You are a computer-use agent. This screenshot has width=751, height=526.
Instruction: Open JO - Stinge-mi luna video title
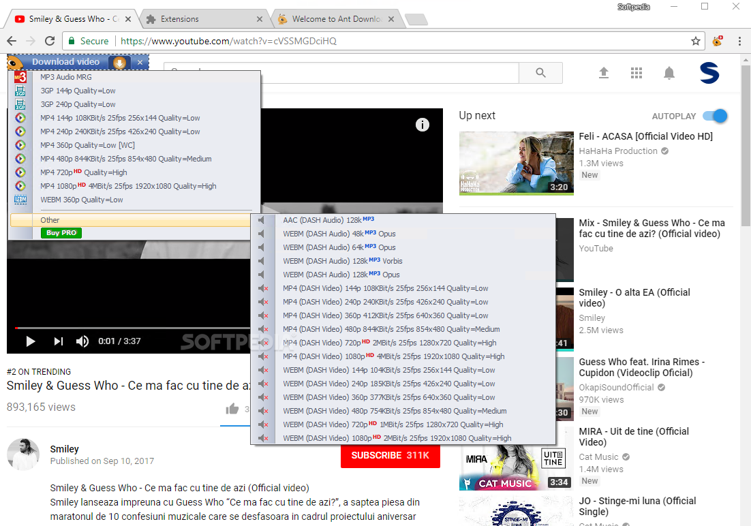(x=637, y=506)
